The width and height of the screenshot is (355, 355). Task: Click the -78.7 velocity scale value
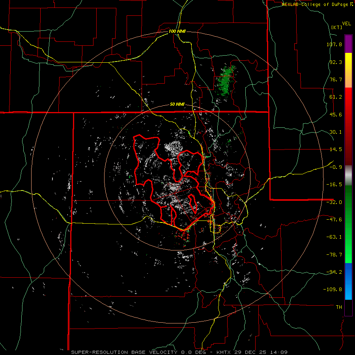click(334, 255)
